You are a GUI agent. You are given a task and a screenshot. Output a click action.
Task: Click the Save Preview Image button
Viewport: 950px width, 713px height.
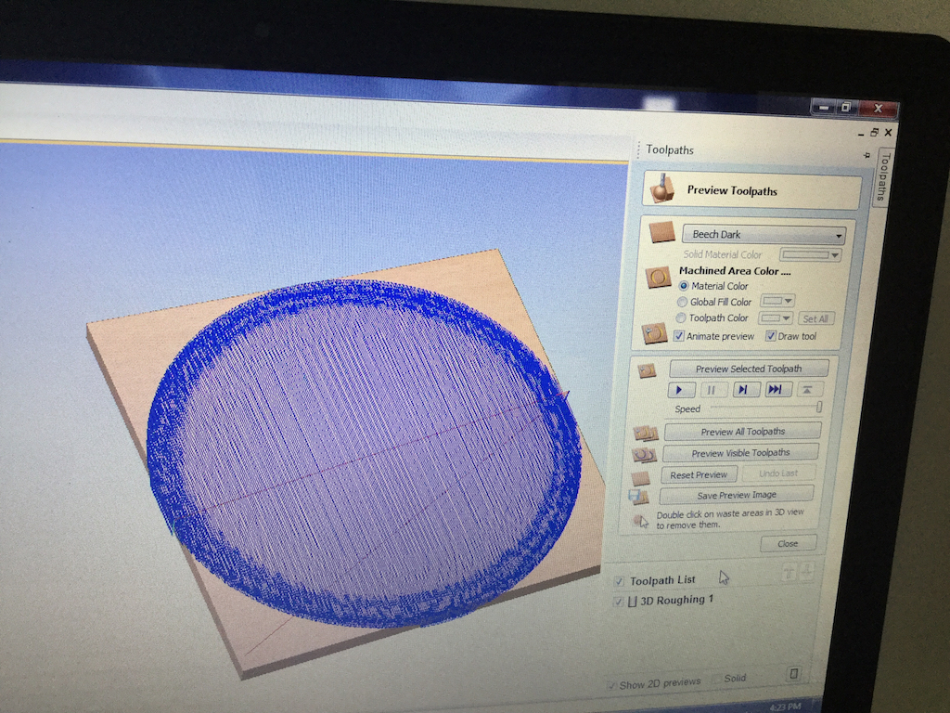coord(737,495)
